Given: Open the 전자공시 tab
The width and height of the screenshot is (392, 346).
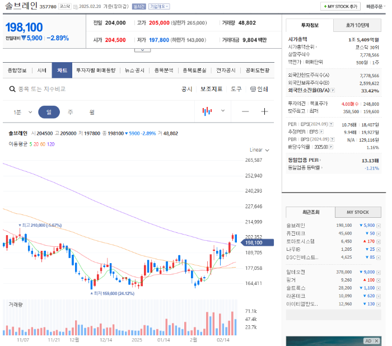Looking at the screenshot, I should pyautogui.click(x=226, y=71).
